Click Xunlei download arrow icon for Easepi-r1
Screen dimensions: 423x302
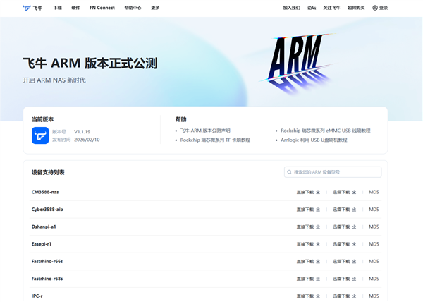click(x=354, y=244)
